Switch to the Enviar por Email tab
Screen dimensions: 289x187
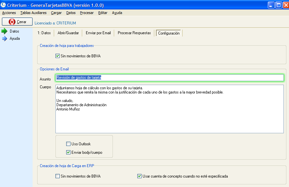click(98, 33)
